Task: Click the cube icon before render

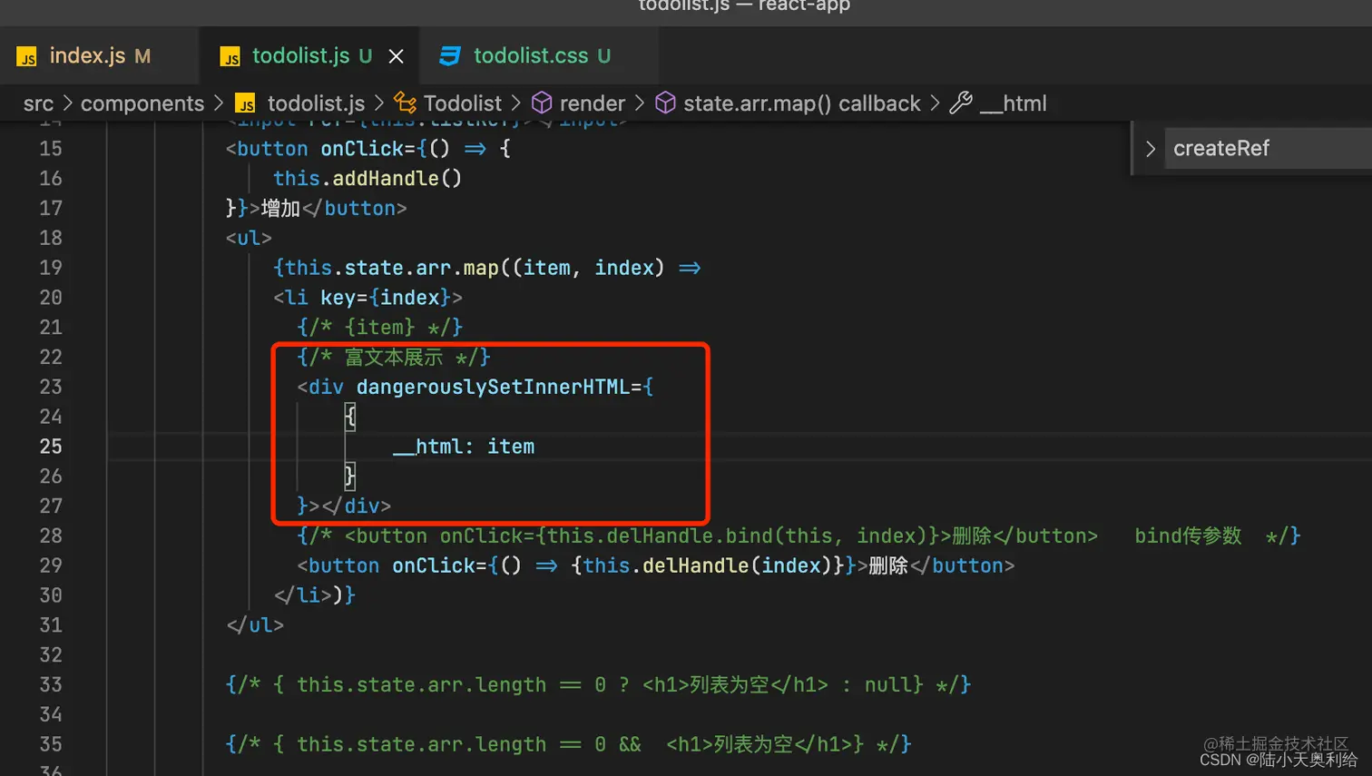Action: [542, 103]
